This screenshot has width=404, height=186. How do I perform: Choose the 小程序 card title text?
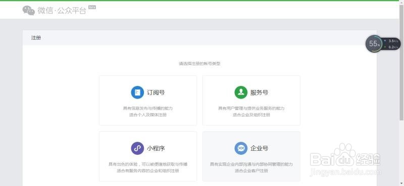[x=156, y=148]
